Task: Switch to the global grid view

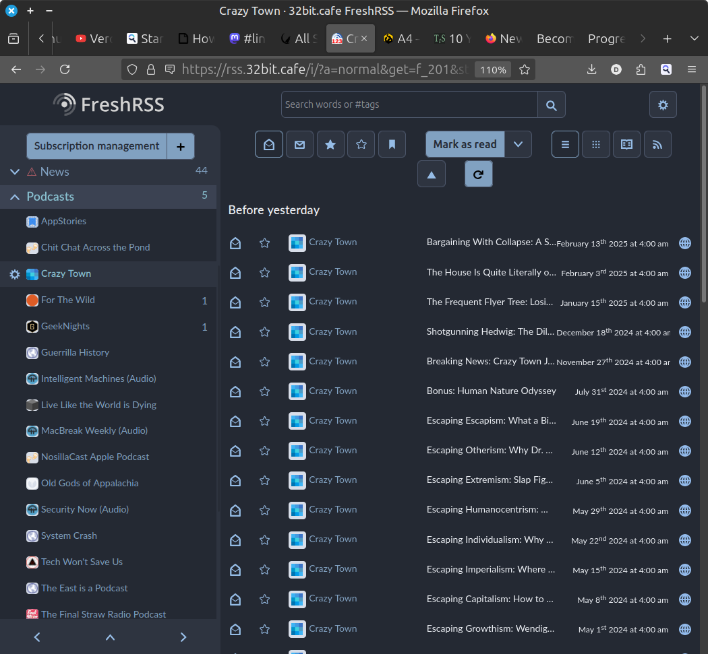Action: (x=595, y=143)
